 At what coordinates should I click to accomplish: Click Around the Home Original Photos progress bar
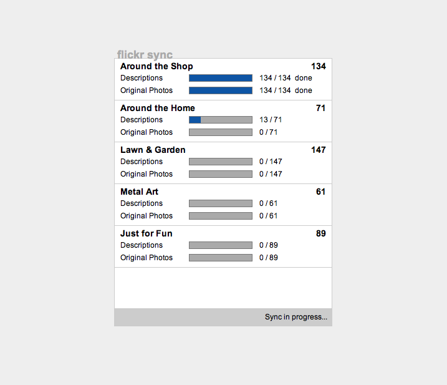(x=221, y=132)
